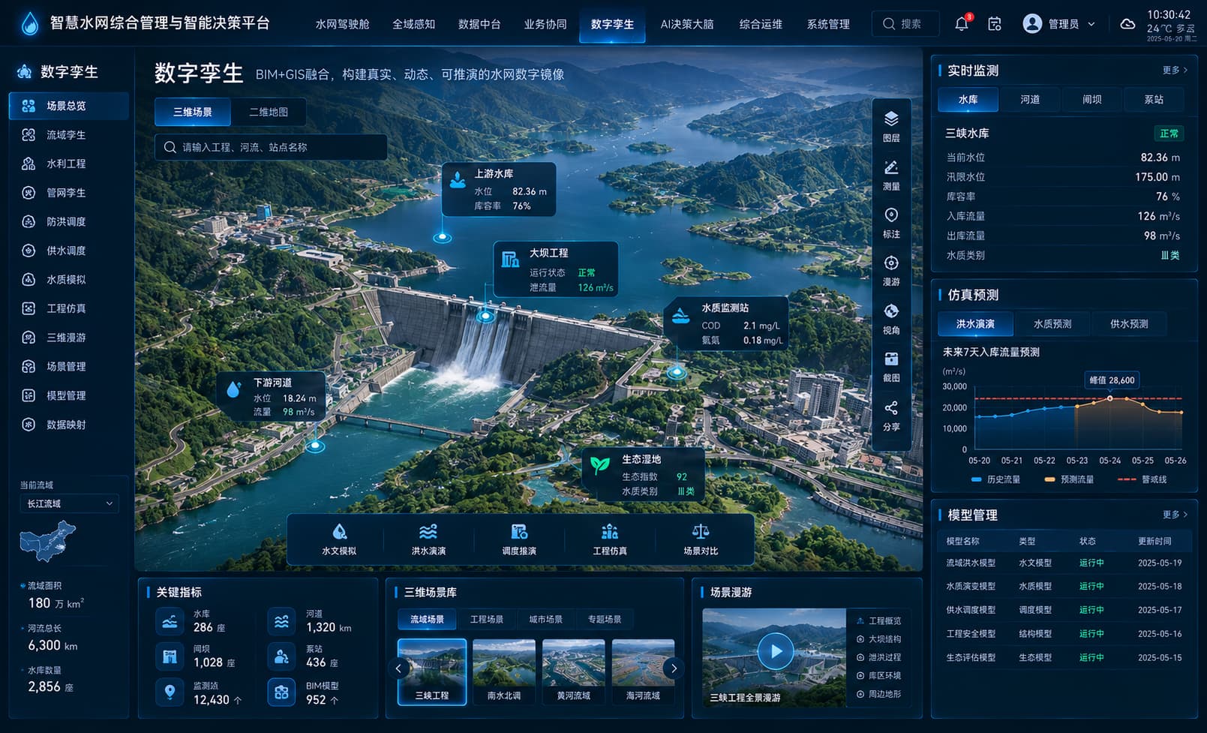Go to next 3D scene thumbnails
This screenshot has width=1207, height=733.
pyautogui.click(x=674, y=668)
